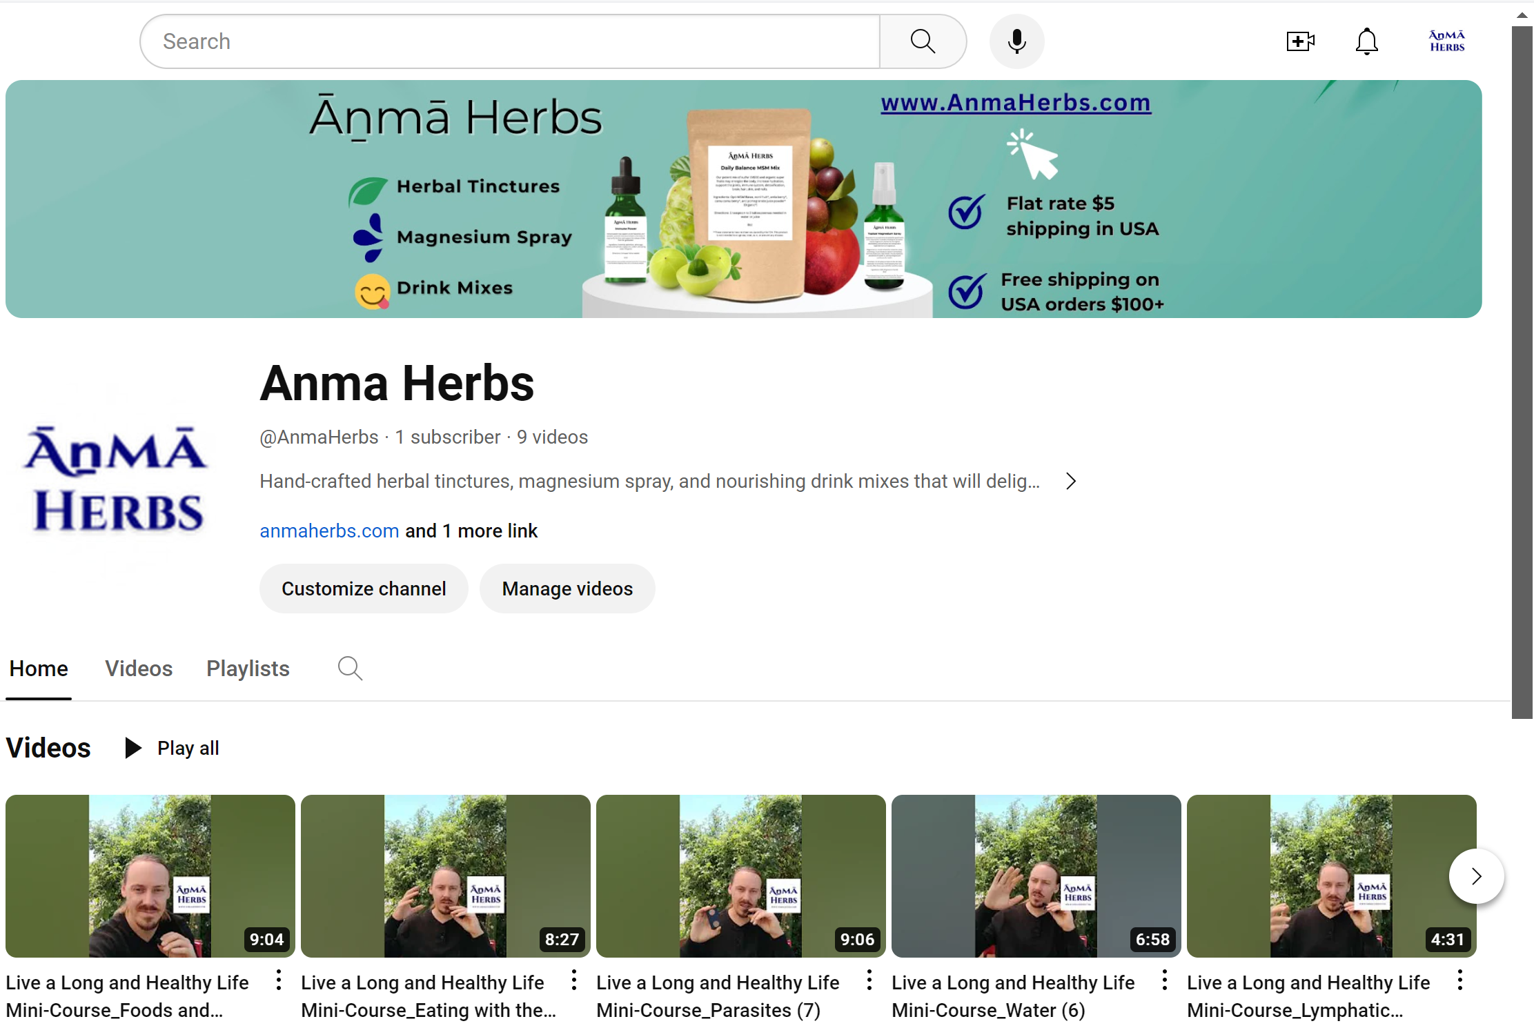This screenshot has width=1534, height=1028.
Task: Click title 'Mini-Course_Eating with the...'
Action: point(429,1010)
